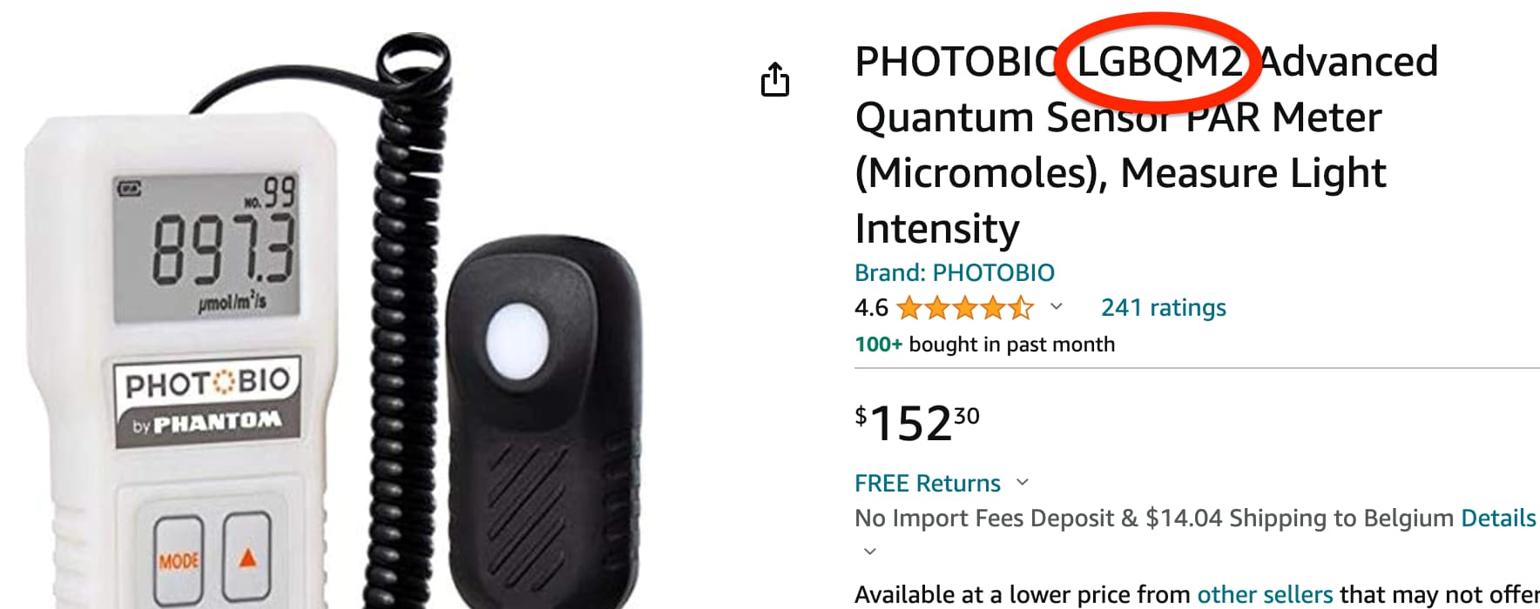The height and width of the screenshot is (609, 1540).
Task: Click the orange up-arrow button on meter
Action: 247,557
